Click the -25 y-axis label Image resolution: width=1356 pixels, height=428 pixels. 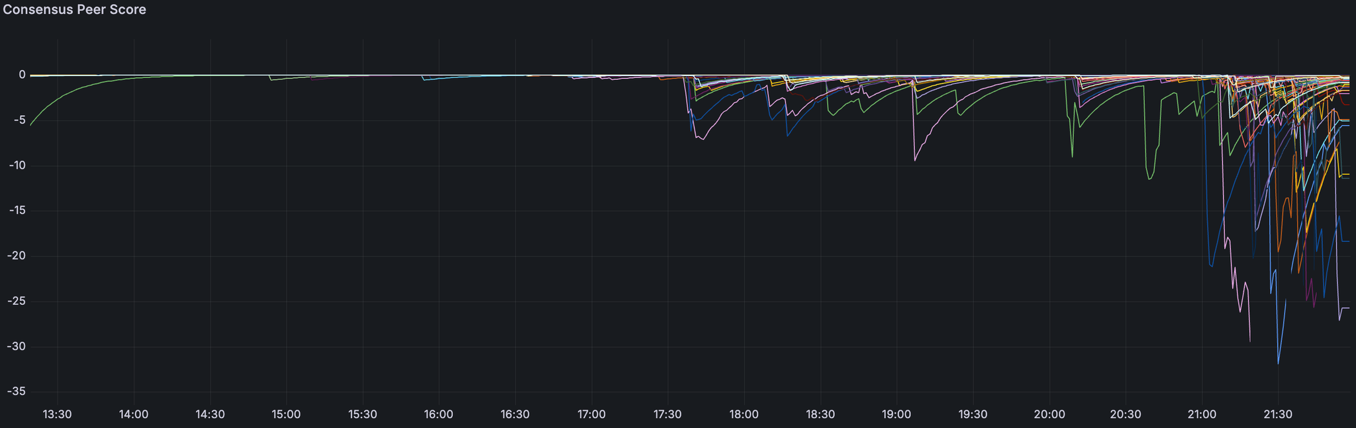click(16, 302)
